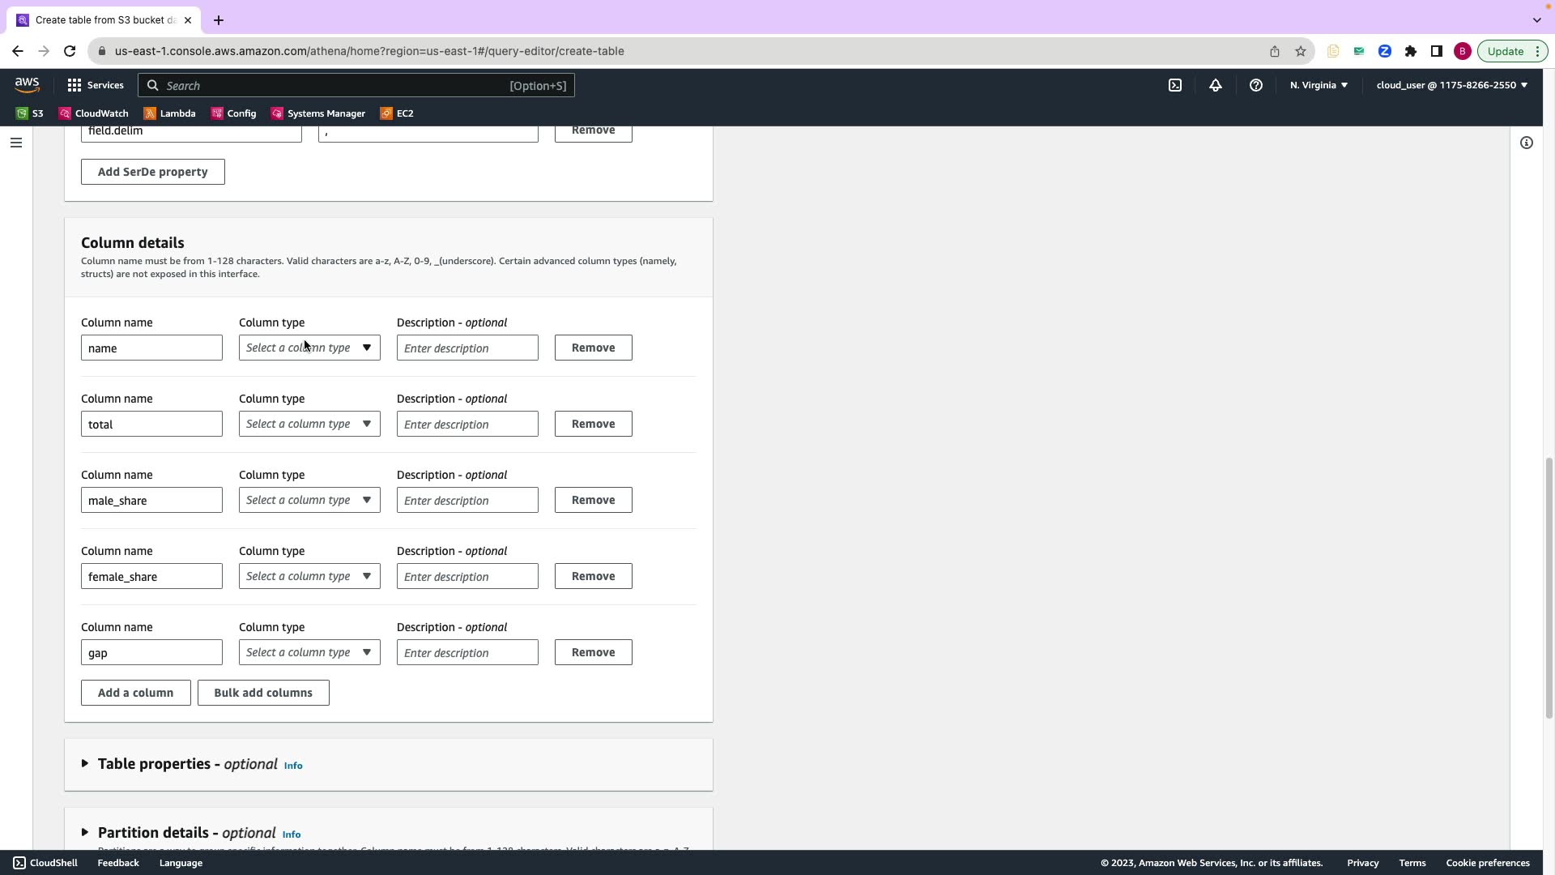Click the Bulk add columns button
The width and height of the screenshot is (1555, 875).
tap(263, 693)
